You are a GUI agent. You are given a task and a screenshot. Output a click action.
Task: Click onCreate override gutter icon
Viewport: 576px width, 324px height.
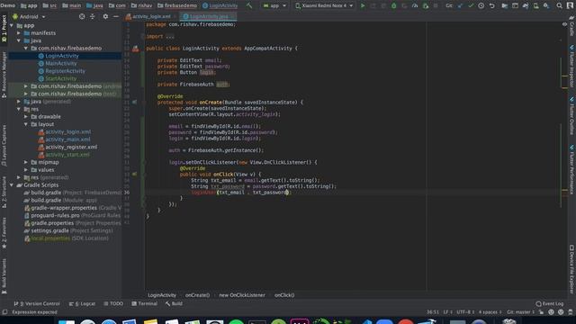[x=135, y=102]
